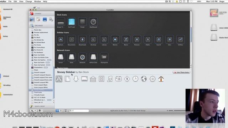Click the Snowy Sidebar Applications 'A' icon
Screen dimensions: 228x128
pos(59,79)
